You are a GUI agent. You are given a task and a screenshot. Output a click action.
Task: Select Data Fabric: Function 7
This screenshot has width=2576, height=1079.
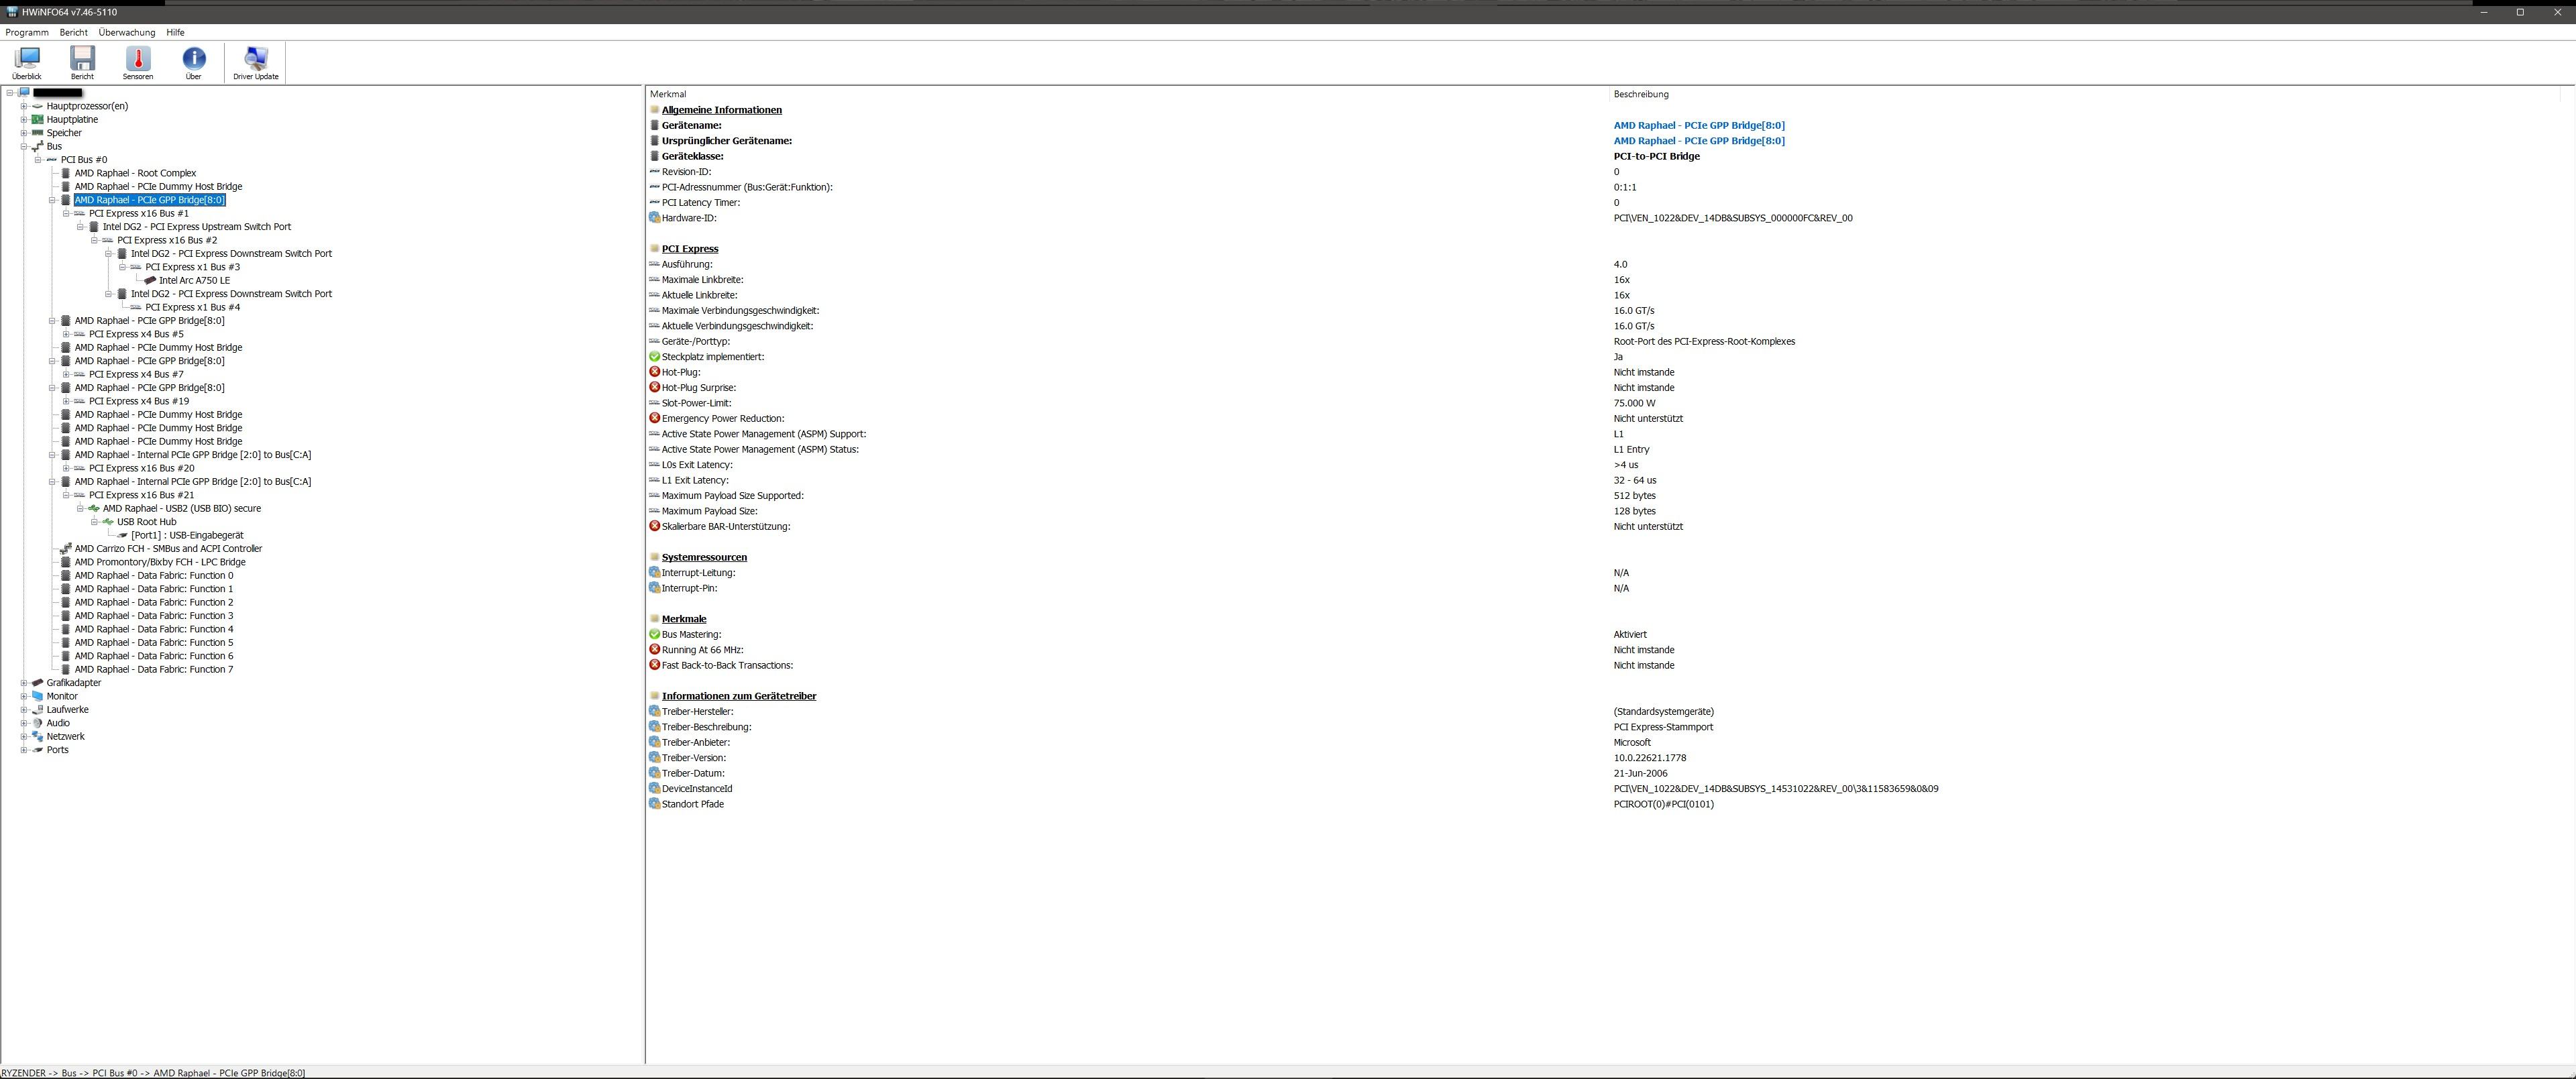tap(154, 670)
